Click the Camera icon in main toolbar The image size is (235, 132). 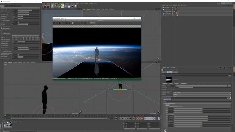click(x=72, y=6)
